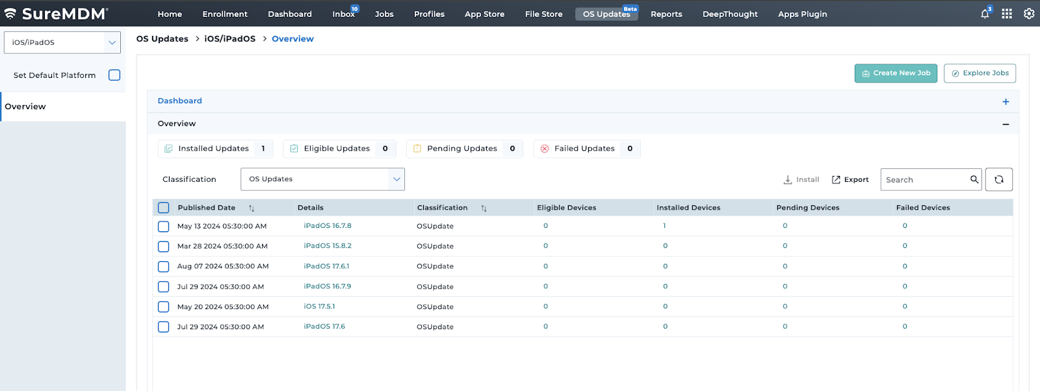Open the Reports tab
This screenshot has width=1040, height=391.
666,14
